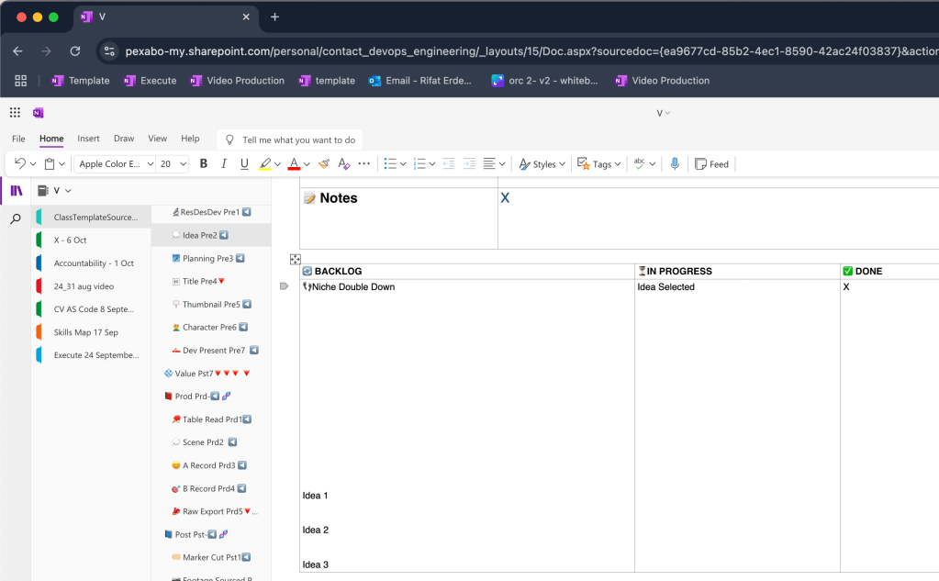This screenshot has height=581, width=939.
Task: Switch to the Insert tab
Action: click(x=89, y=139)
